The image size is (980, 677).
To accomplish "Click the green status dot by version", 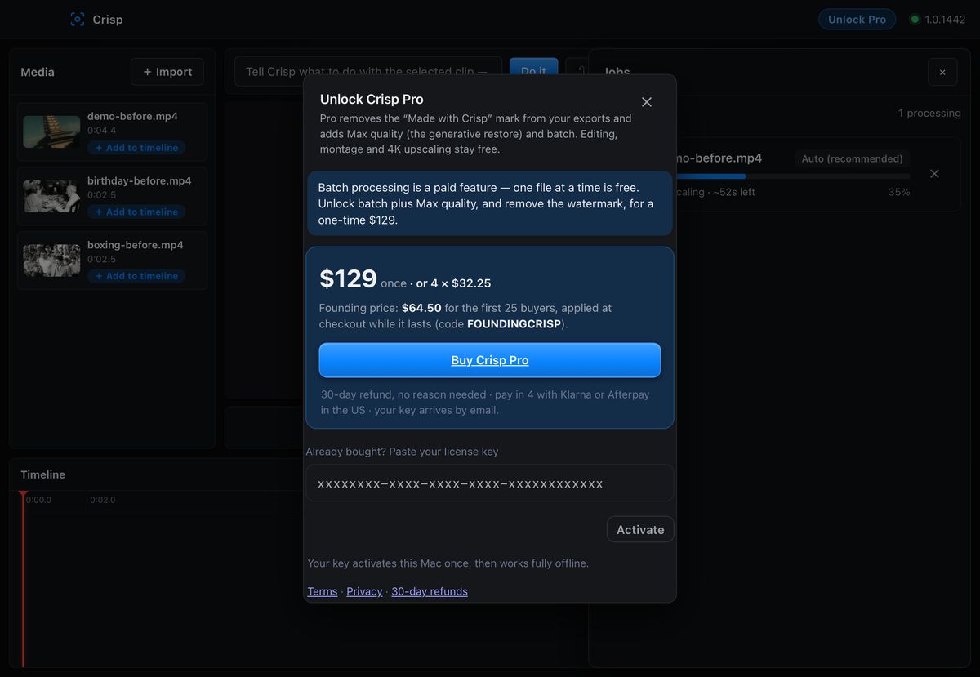I will coord(915,19).
